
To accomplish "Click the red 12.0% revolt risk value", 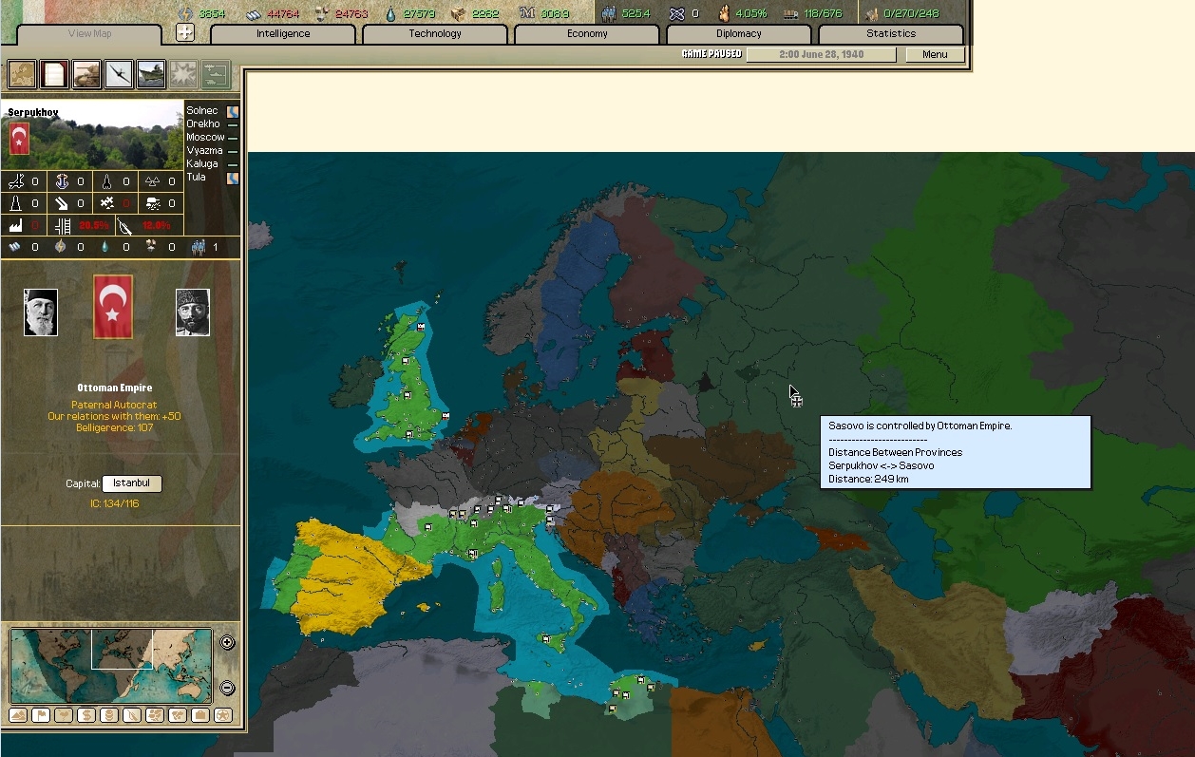I will 156,225.
